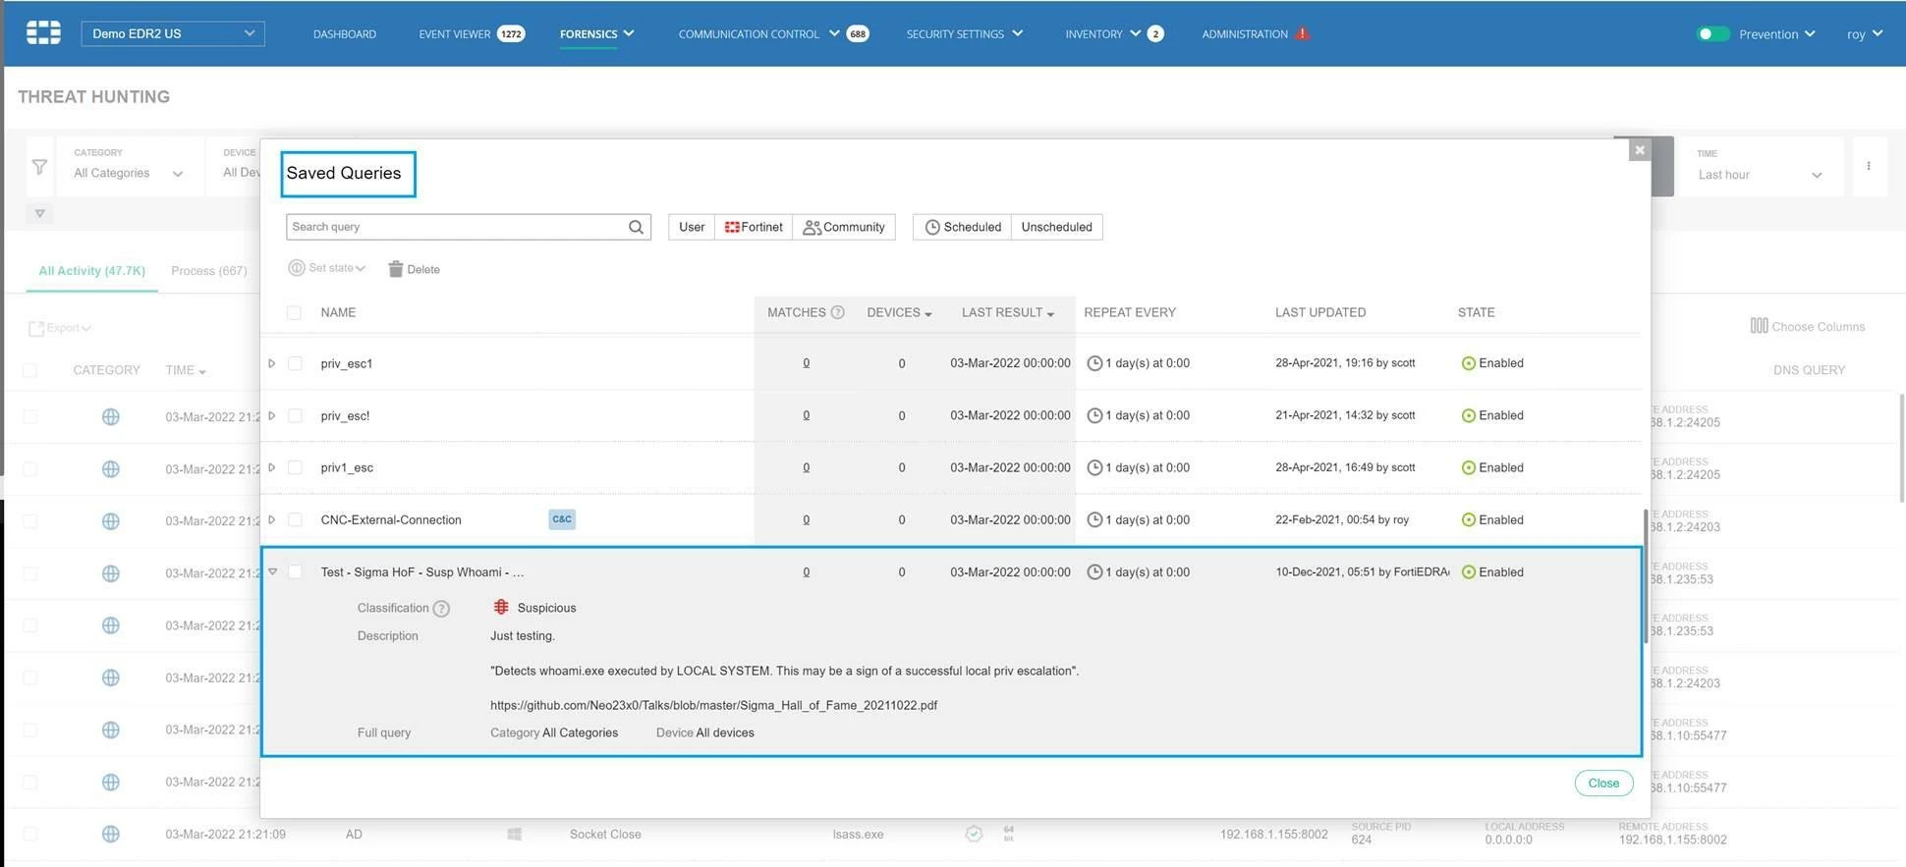
Task: Collapse the Test - Sigma HoF query row
Action: [x=272, y=571]
